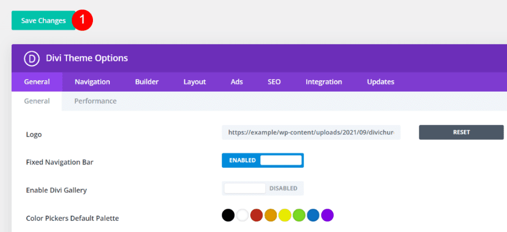Select the yellow palette color swatch
Screen dimensions: 507x232
tap(285, 215)
